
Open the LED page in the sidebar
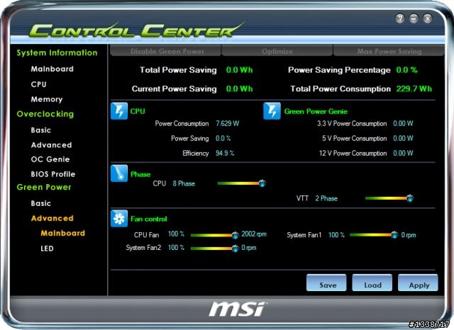pyautogui.click(x=47, y=249)
